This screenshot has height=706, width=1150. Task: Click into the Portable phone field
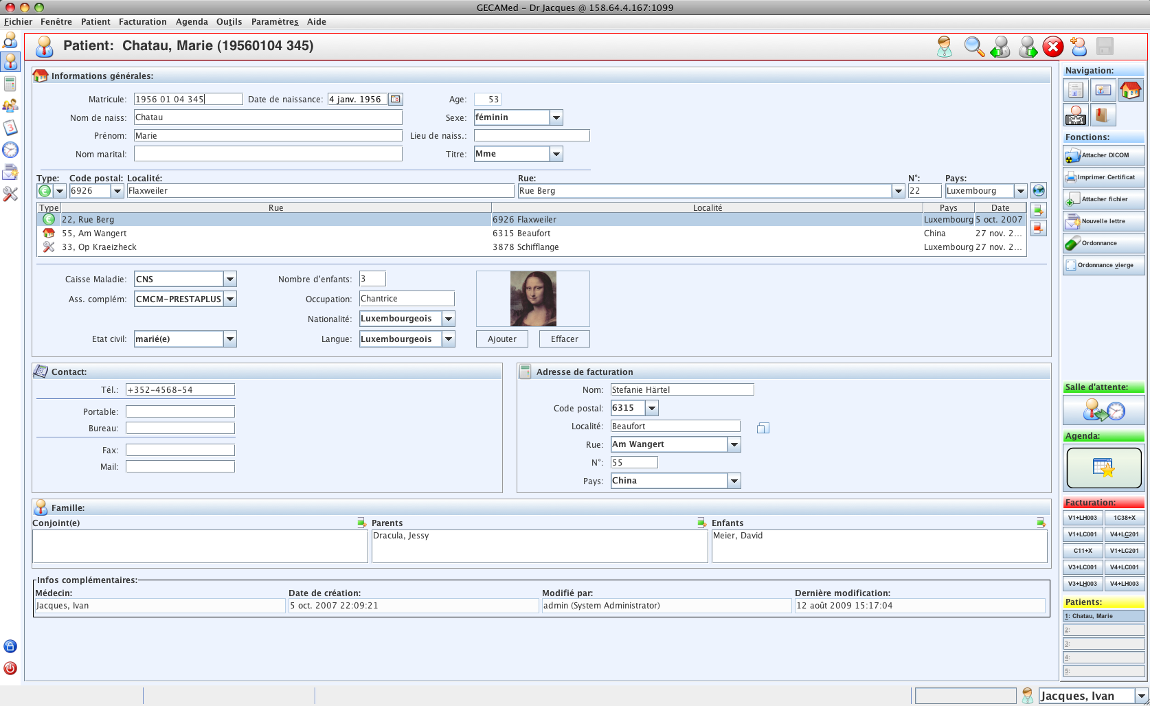(180, 412)
